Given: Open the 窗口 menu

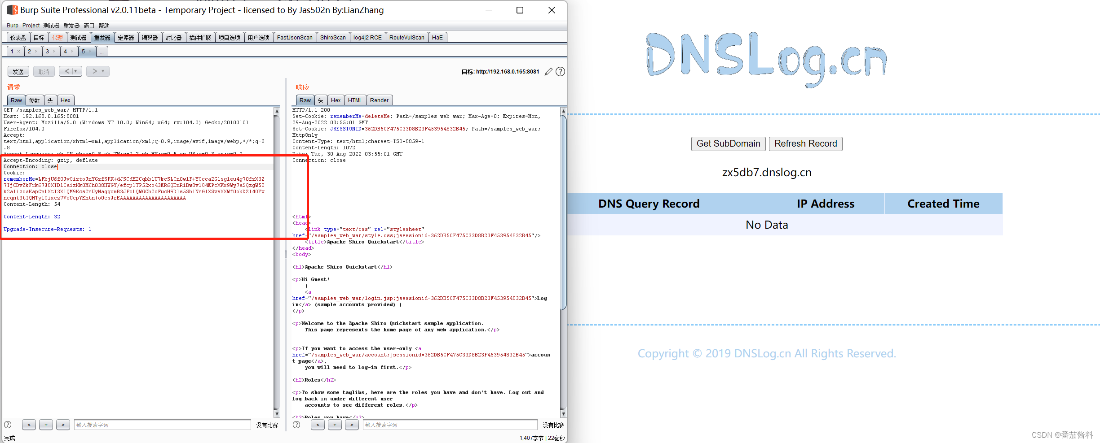Looking at the screenshot, I should coord(89,26).
